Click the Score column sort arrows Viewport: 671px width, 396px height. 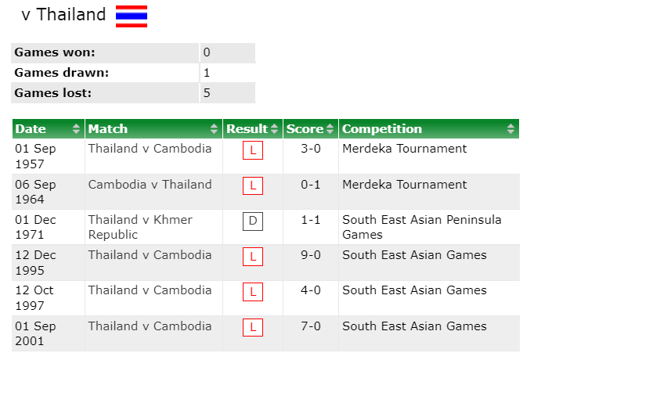pos(330,128)
